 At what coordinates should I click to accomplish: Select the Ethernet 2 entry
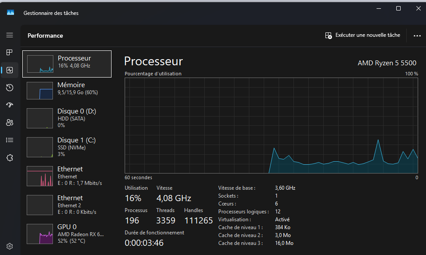coord(67,205)
